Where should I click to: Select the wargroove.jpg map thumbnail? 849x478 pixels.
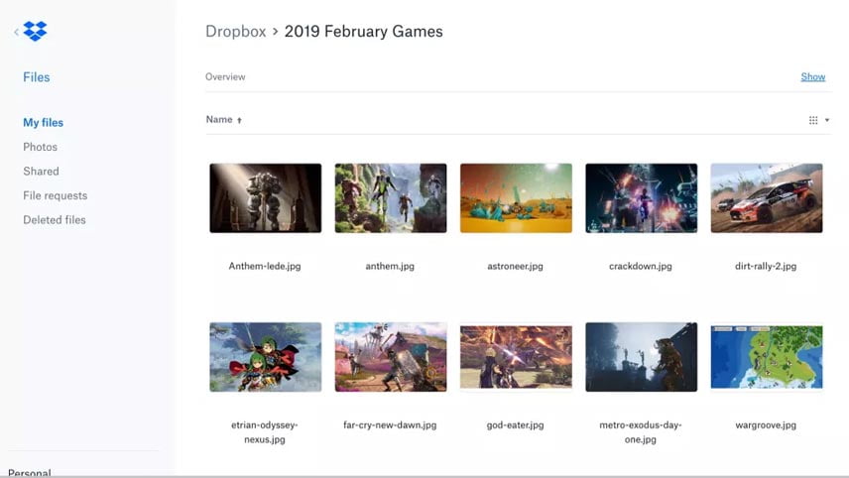tap(767, 357)
